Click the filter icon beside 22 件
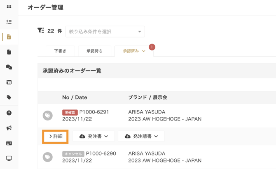The image size is (276, 169). coord(41,31)
